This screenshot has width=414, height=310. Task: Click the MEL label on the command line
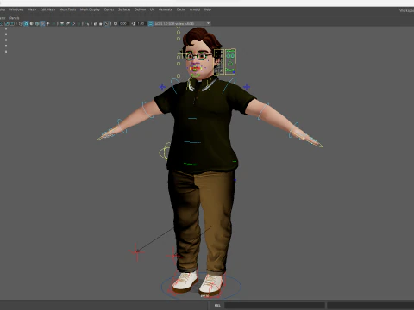pos(217,305)
